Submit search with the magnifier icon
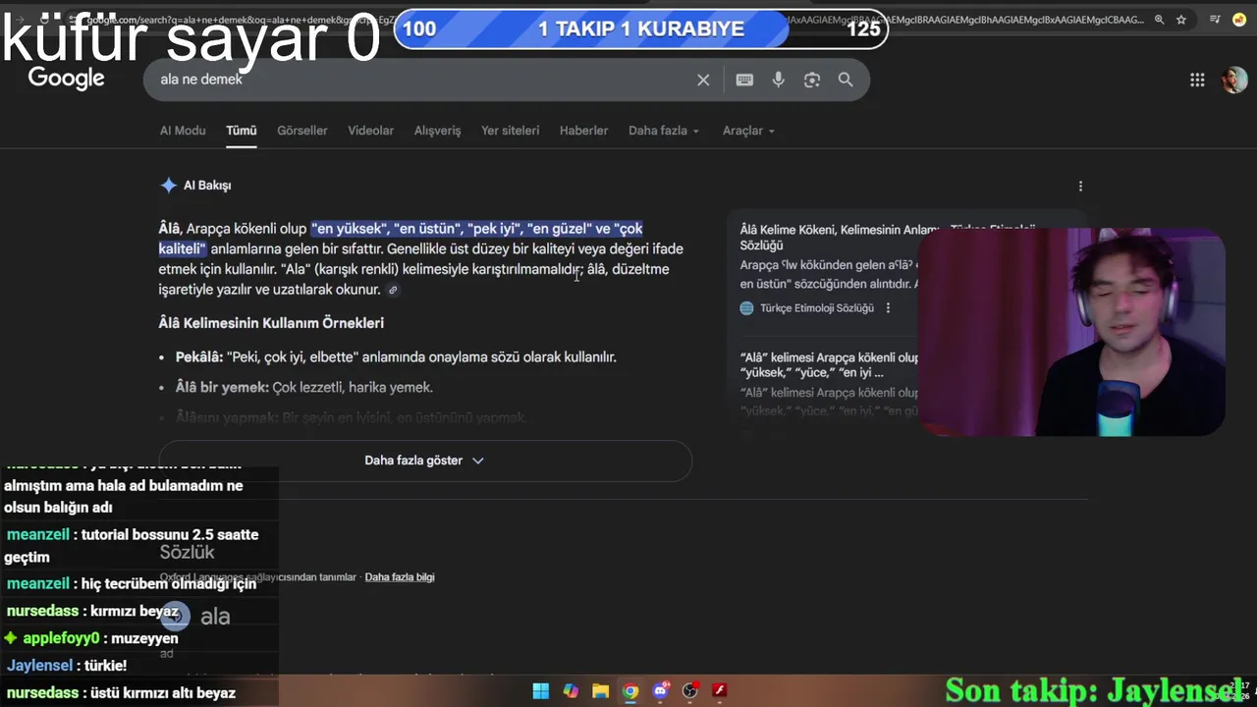The height and width of the screenshot is (707, 1257). [x=846, y=80]
